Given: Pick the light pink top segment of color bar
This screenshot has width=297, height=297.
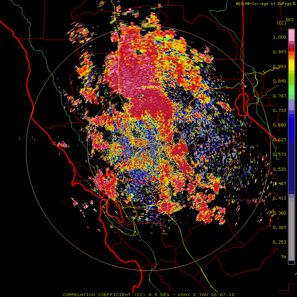Looking at the screenshot, I should (291, 35).
